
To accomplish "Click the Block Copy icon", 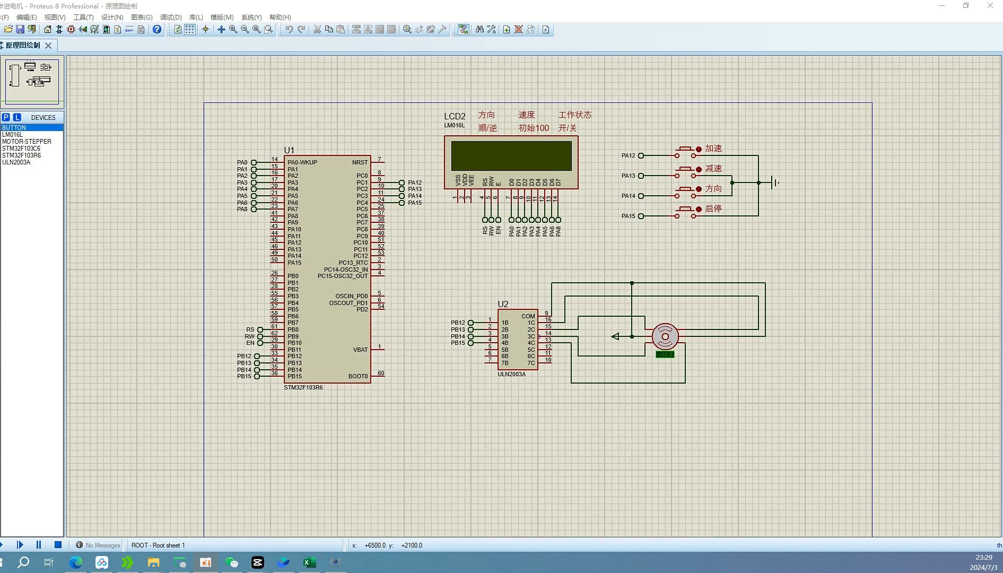I will click(x=356, y=29).
